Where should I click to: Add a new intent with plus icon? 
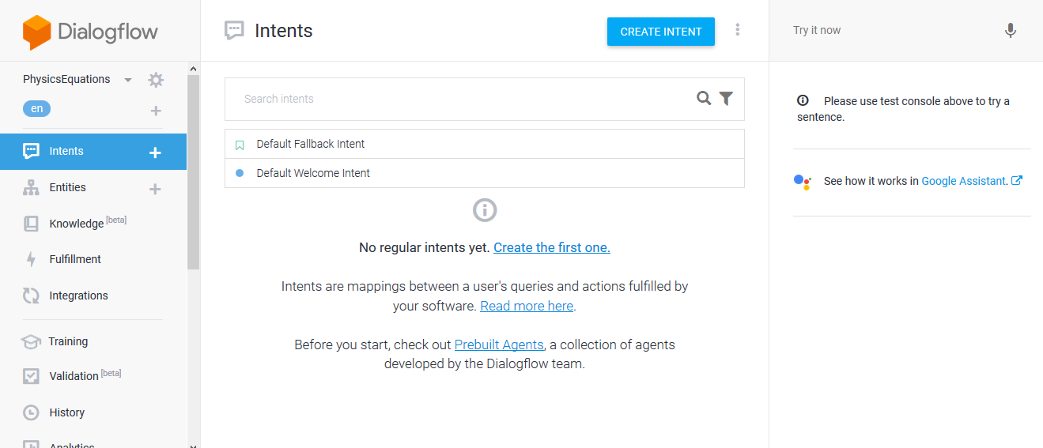pos(156,152)
